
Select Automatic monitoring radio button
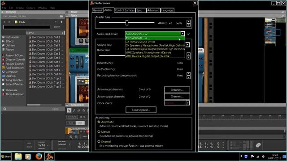point(99,122)
